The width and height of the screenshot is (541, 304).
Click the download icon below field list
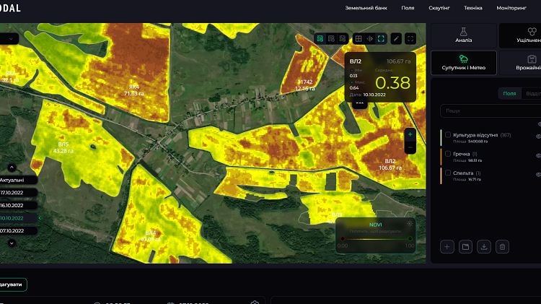click(x=484, y=247)
